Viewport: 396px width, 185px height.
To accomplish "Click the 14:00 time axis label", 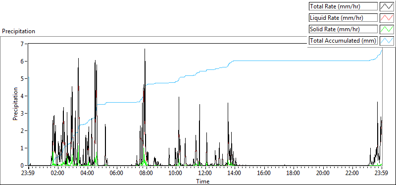I will coord(235,174).
